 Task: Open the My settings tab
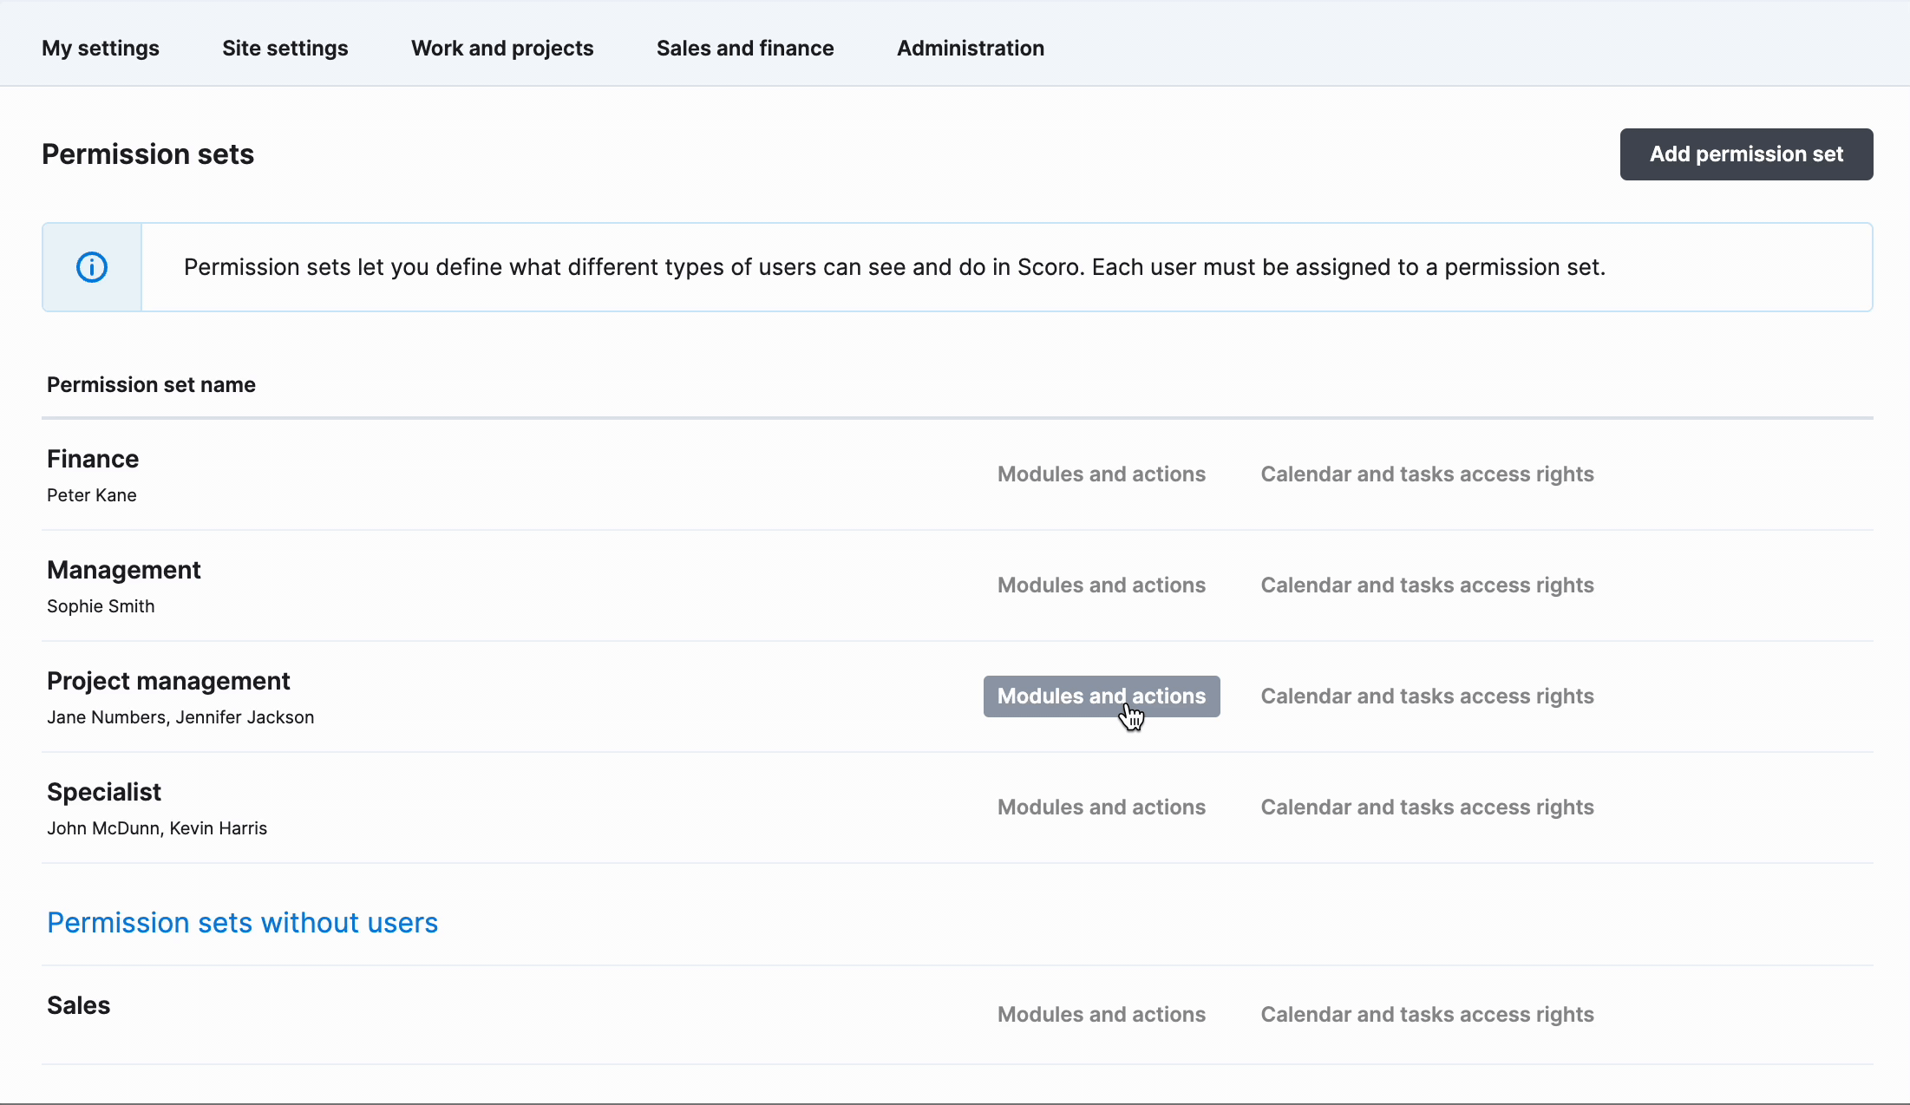(x=101, y=48)
